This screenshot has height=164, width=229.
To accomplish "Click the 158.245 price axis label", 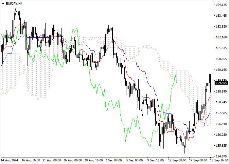I will 221,102.
